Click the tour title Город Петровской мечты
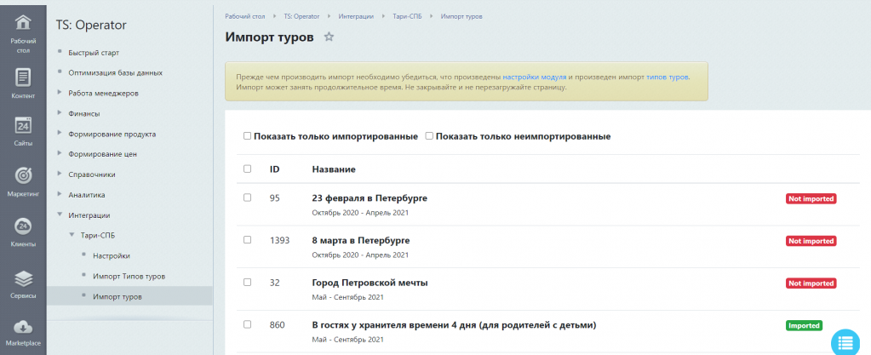Viewport: 871px width, 355px height. click(x=370, y=283)
